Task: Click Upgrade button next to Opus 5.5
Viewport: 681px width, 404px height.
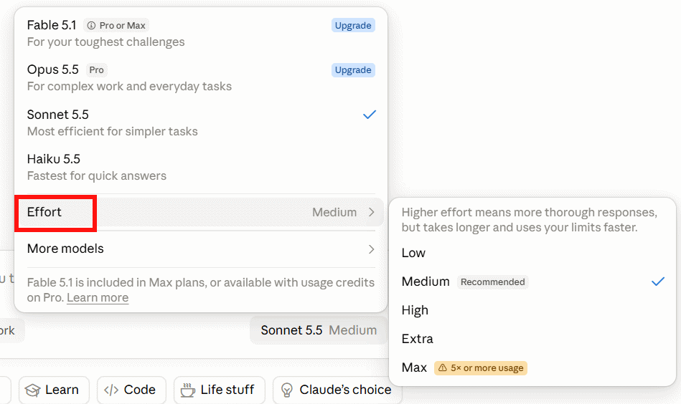Action: tap(353, 70)
